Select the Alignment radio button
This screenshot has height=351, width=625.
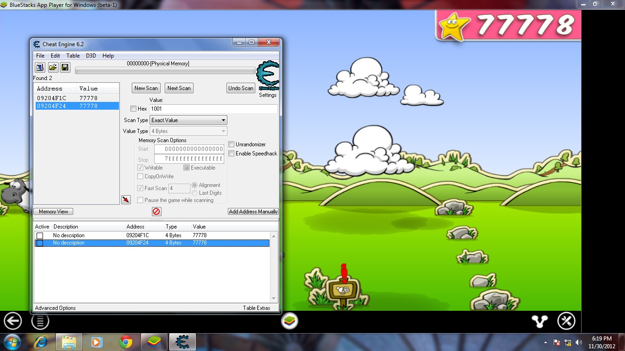pyautogui.click(x=195, y=185)
